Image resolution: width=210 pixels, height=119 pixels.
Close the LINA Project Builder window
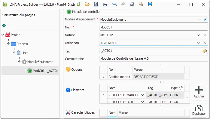pos(204,4)
